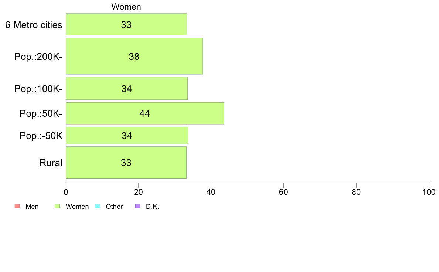Click the red Men legend swatch
This screenshot has height=272, width=439.
(17, 206)
